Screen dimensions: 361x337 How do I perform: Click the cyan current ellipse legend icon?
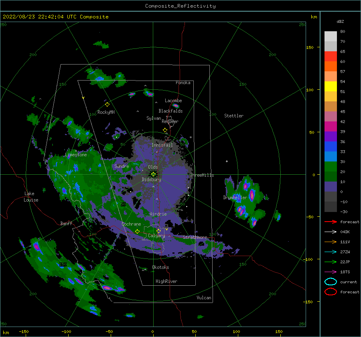pyautogui.click(x=331, y=282)
